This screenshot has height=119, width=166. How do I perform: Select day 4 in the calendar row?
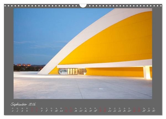point(27,111)
